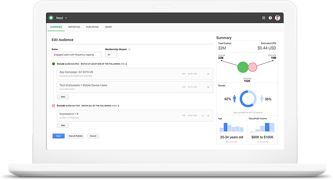
Task: Open the user profile avatar
Action: (277, 18)
